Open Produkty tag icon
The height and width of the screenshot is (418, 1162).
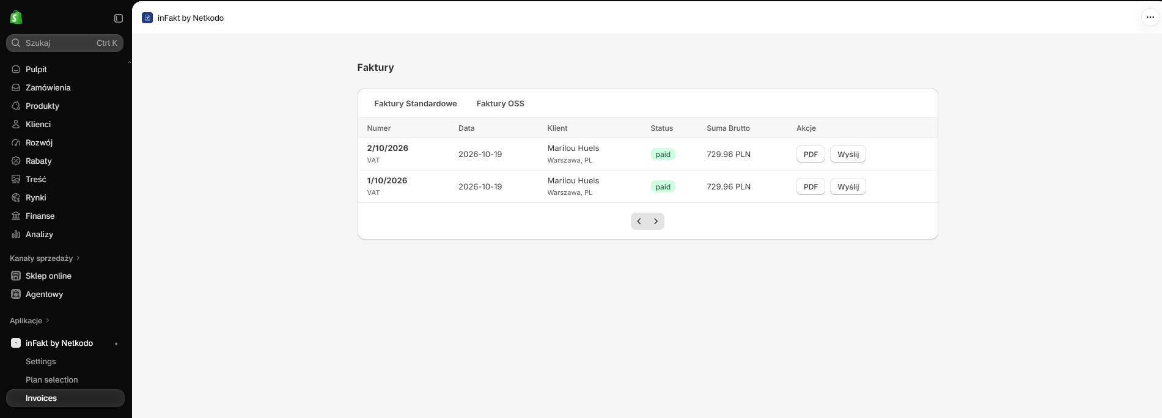[16, 106]
